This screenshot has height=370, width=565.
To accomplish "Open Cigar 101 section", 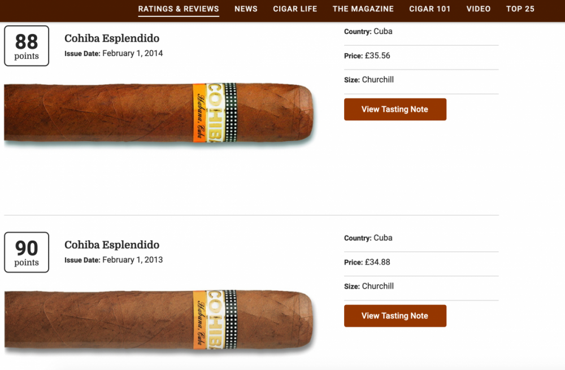I will pos(429,9).
